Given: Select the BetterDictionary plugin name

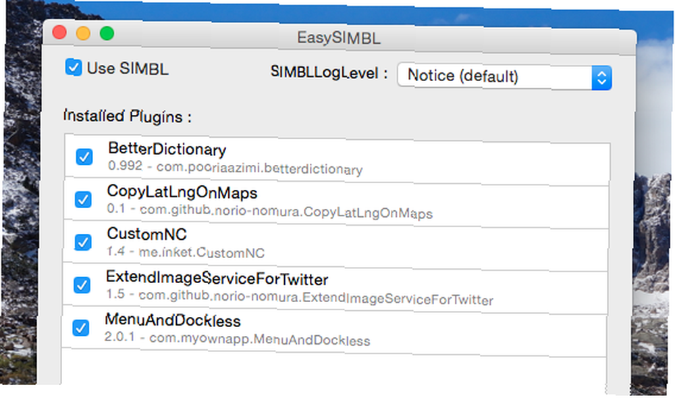Looking at the screenshot, I should point(167,149).
